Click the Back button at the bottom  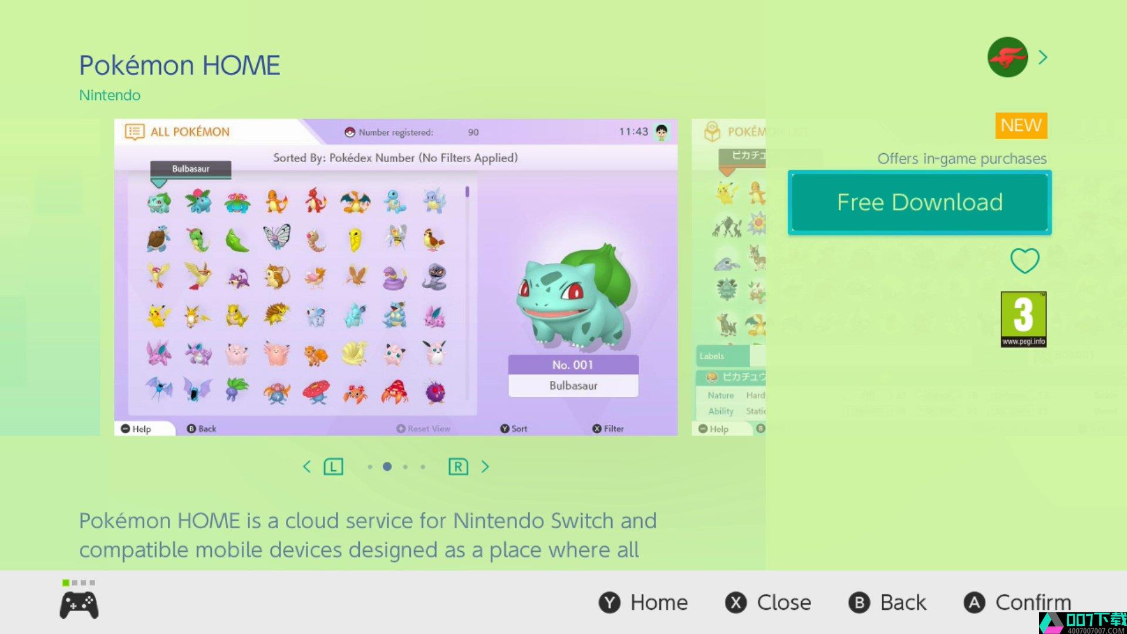pos(889,602)
